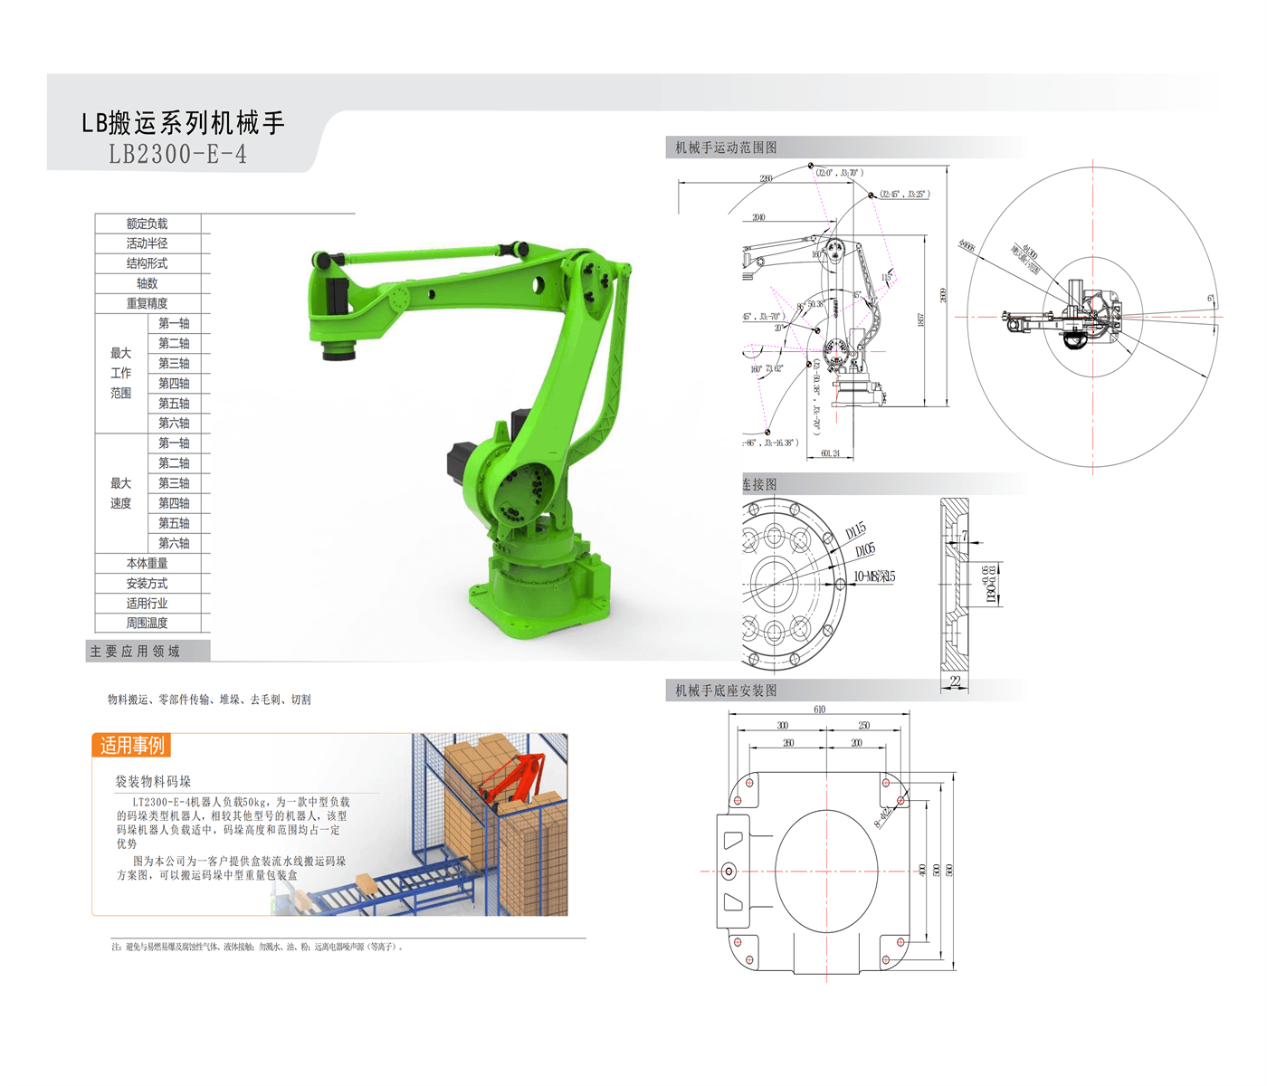The height and width of the screenshot is (1086, 1267).
Task: Click the round flange connection drawing
Action: tap(795, 584)
